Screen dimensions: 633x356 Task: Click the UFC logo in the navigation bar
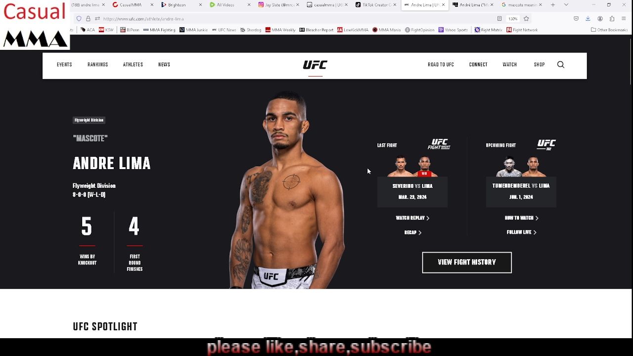tap(315, 65)
